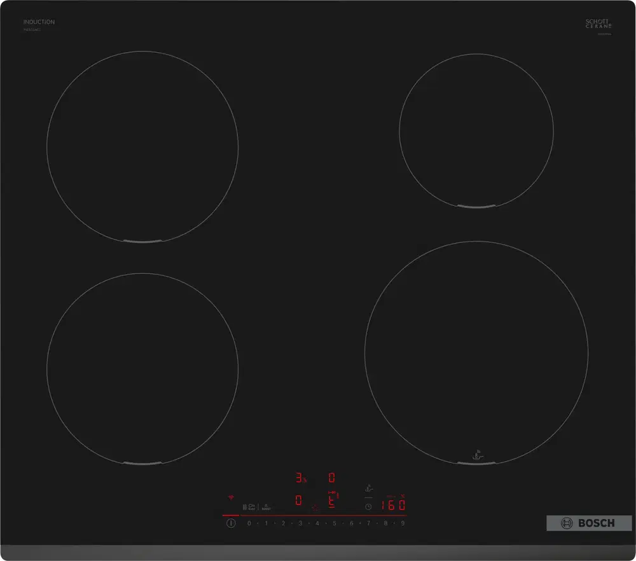Screen dimensions: 636x561
Task: Toggle the main power on/off button
Action: [230, 522]
